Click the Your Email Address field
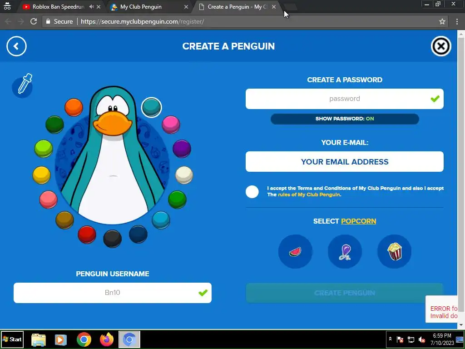Viewport: 465px width, 349px height. pos(345,162)
